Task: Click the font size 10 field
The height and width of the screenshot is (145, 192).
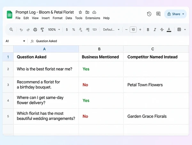Action: tap(133, 30)
